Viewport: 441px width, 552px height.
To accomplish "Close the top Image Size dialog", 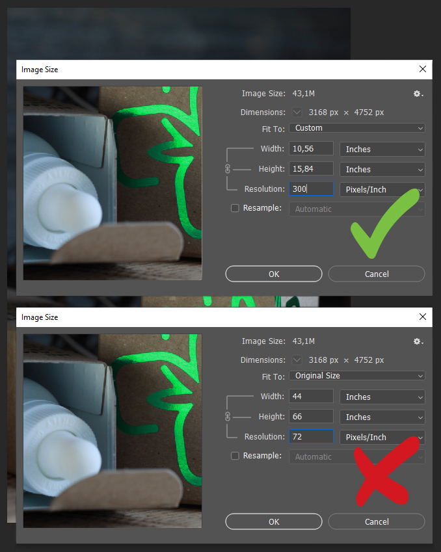I will click(423, 69).
